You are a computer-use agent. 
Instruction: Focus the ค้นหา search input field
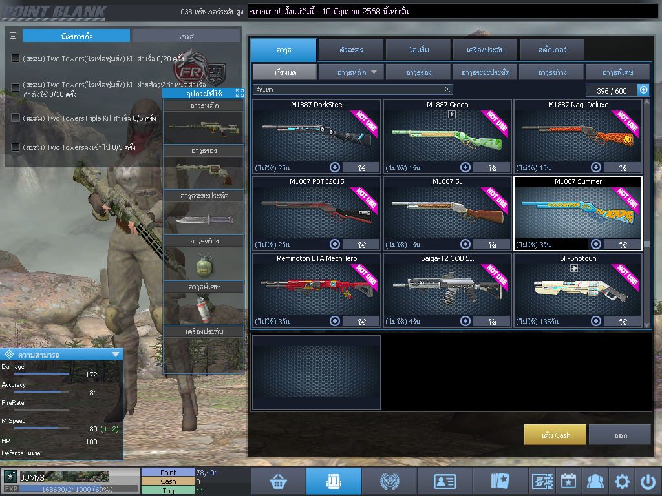coord(352,89)
